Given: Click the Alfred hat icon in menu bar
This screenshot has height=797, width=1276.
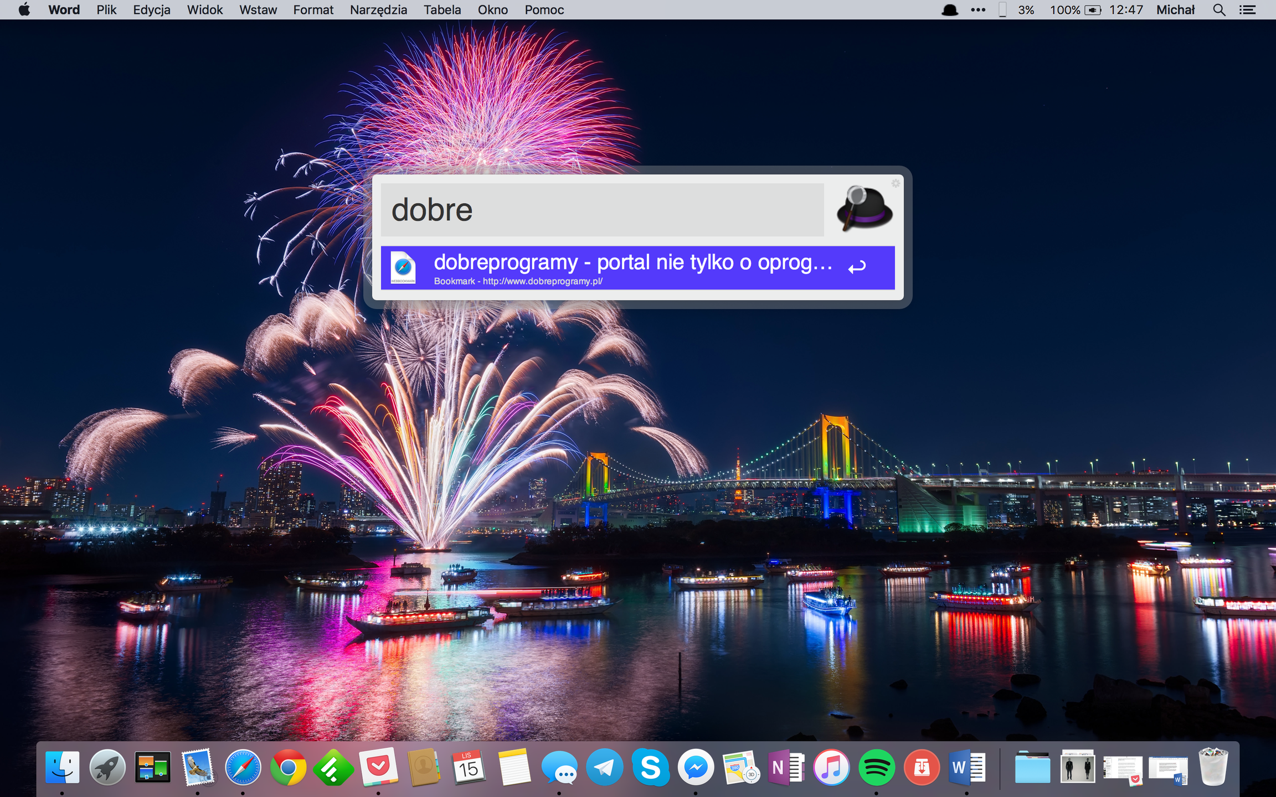Looking at the screenshot, I should pos(949,10).
